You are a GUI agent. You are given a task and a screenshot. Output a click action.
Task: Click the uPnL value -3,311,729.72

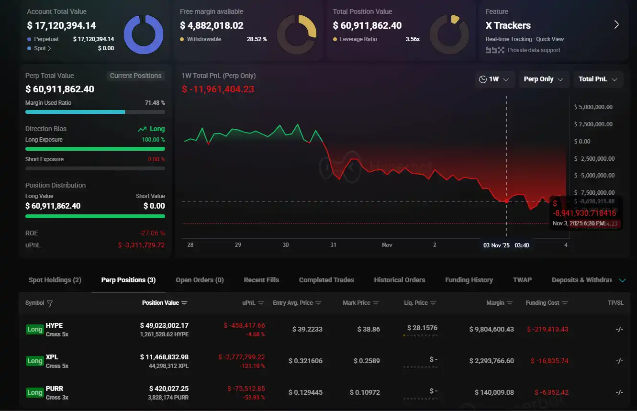(141, 245)
